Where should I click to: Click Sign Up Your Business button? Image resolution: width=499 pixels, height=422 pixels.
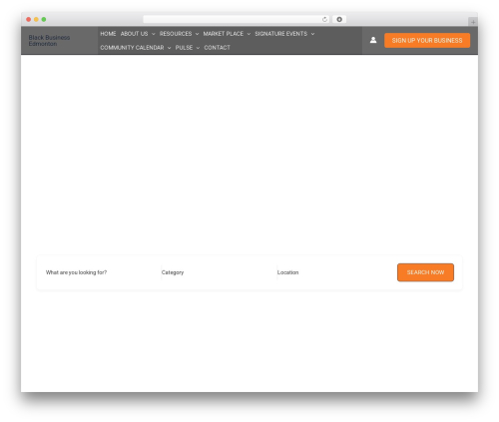click(x=427, y=40)
